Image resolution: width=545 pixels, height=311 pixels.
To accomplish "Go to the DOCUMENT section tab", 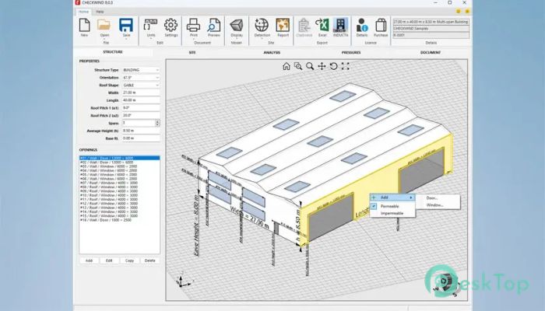I will 431,52.
